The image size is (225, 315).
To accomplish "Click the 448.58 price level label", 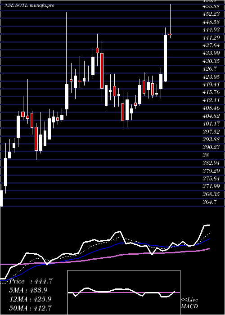I will coord(211,22).
